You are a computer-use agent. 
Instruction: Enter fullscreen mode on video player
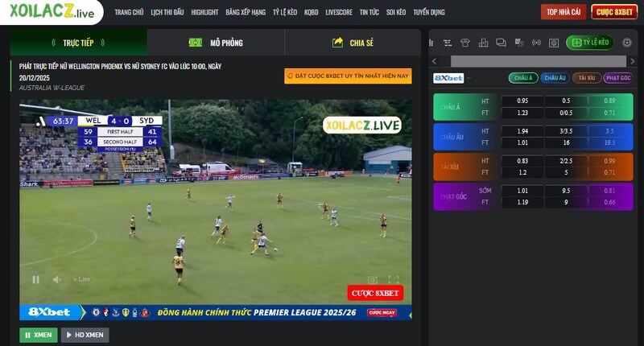(394, 280)
